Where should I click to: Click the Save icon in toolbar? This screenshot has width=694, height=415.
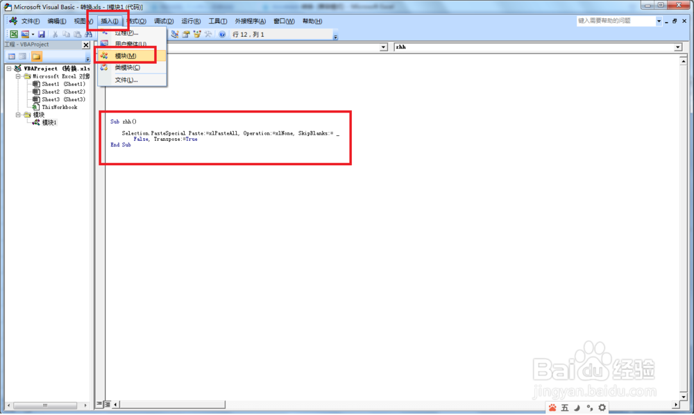coord(42,34)
